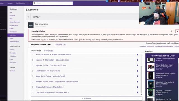Collapse the Important Notice with the arrow button
The width and height of the screenshot is (179, 101).
177,31
